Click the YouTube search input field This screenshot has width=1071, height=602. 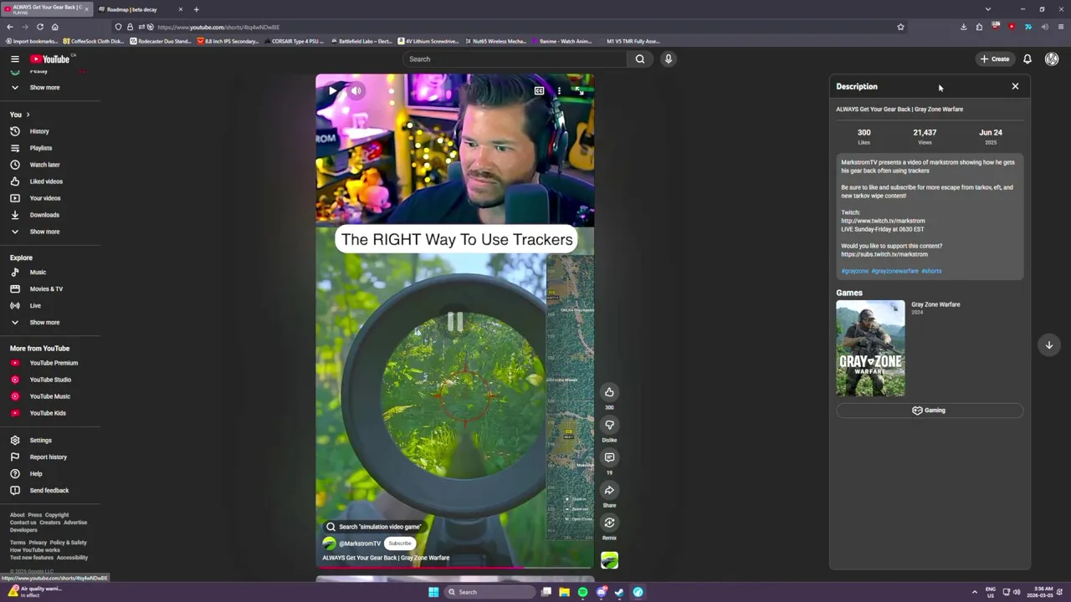point(515,59)
